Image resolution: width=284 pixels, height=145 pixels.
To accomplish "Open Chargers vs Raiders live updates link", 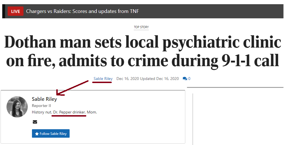I will click(x=82, y=11).
